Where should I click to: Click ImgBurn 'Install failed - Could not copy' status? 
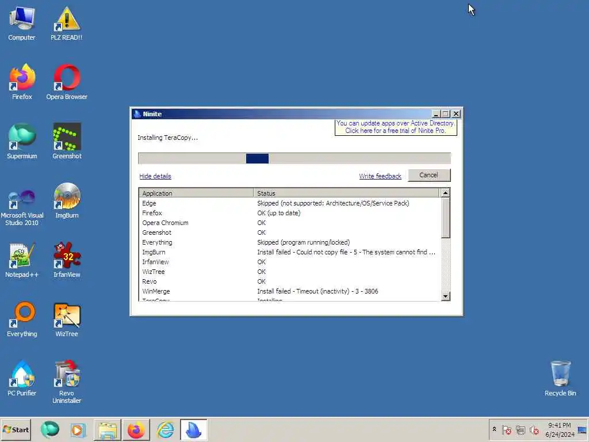coord(346,252)
